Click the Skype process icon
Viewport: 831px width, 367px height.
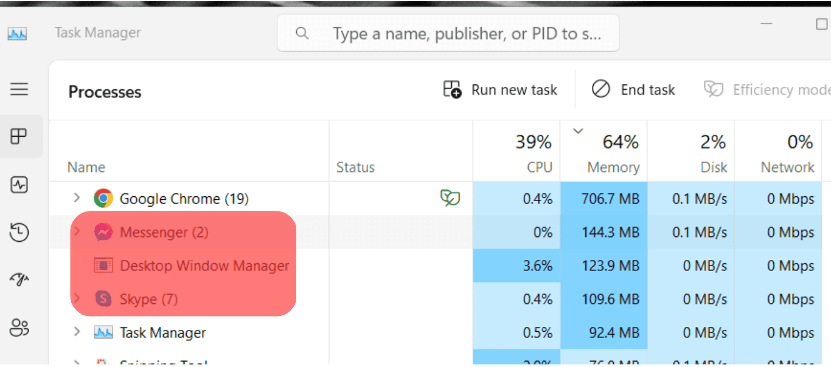103,299
